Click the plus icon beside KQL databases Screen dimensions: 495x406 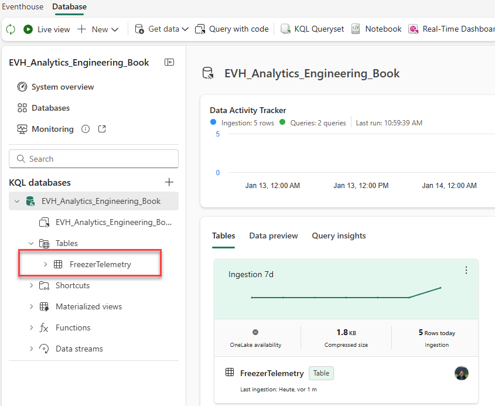pyautogui.click(x=169, y=182)
